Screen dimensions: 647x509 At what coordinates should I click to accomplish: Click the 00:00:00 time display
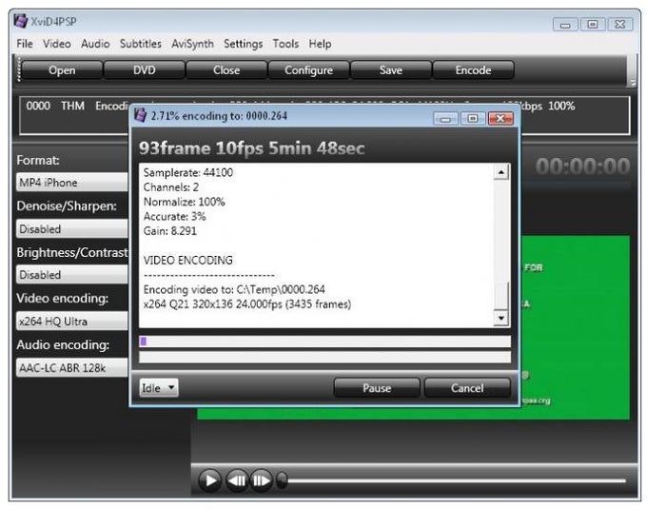pyautogui.click(x=582, y=166)
